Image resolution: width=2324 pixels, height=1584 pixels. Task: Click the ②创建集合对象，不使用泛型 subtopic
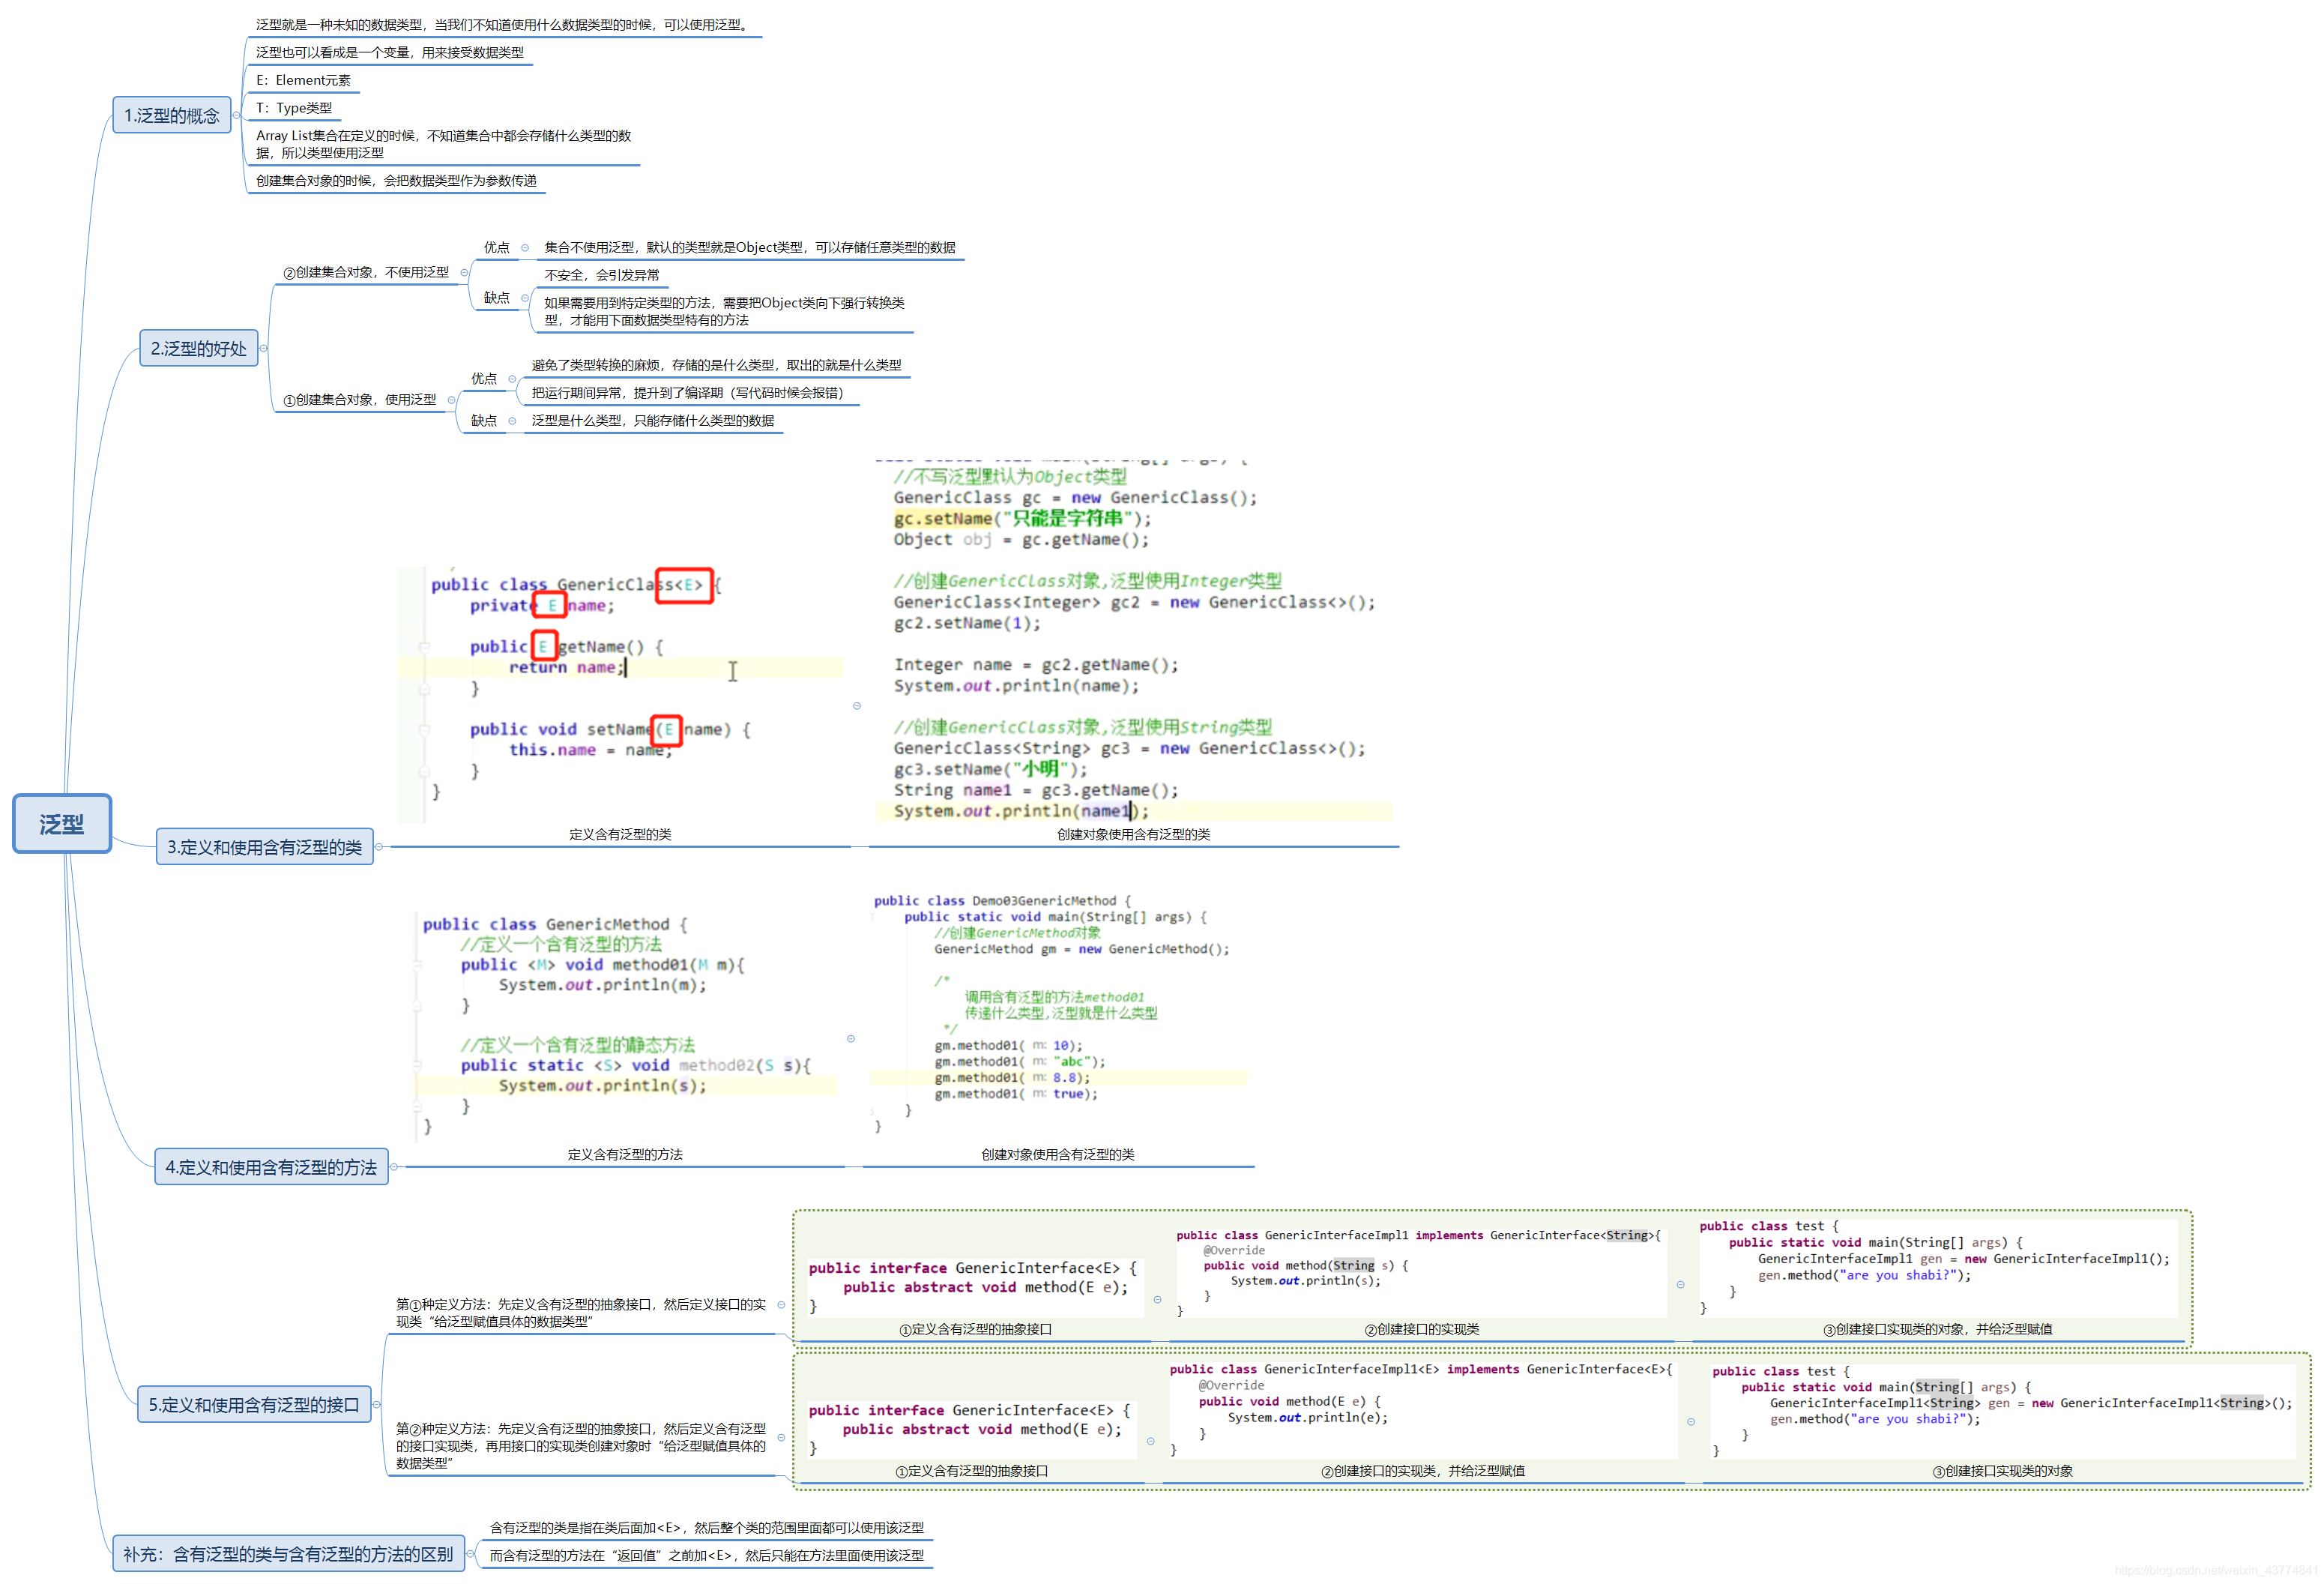[x=366, y=272]
